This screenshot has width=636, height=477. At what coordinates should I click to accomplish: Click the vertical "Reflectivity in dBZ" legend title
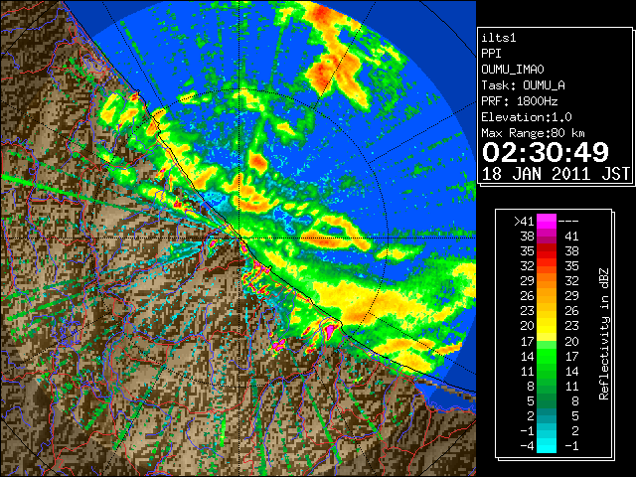pos(604,334)
